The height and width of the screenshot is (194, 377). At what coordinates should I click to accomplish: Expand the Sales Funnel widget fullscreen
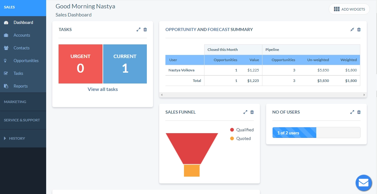tap(245, 112)
